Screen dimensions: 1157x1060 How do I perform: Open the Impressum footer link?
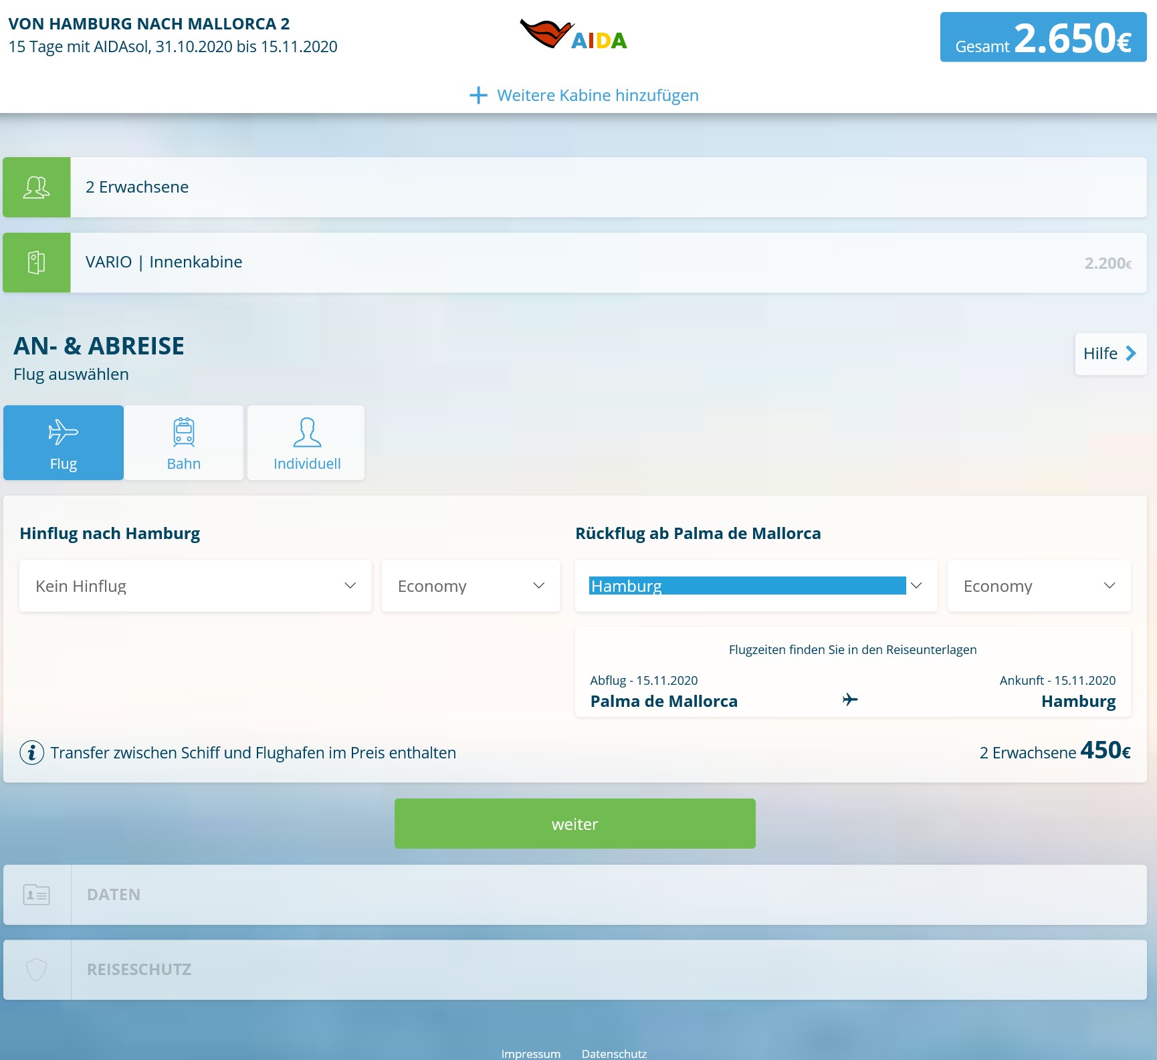coord(531,1053)
